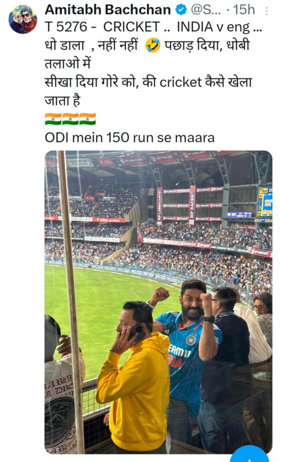This screenshot has width=281, height=462.
Task: Open the 15h timestamp link
Action: pos(244,10)
